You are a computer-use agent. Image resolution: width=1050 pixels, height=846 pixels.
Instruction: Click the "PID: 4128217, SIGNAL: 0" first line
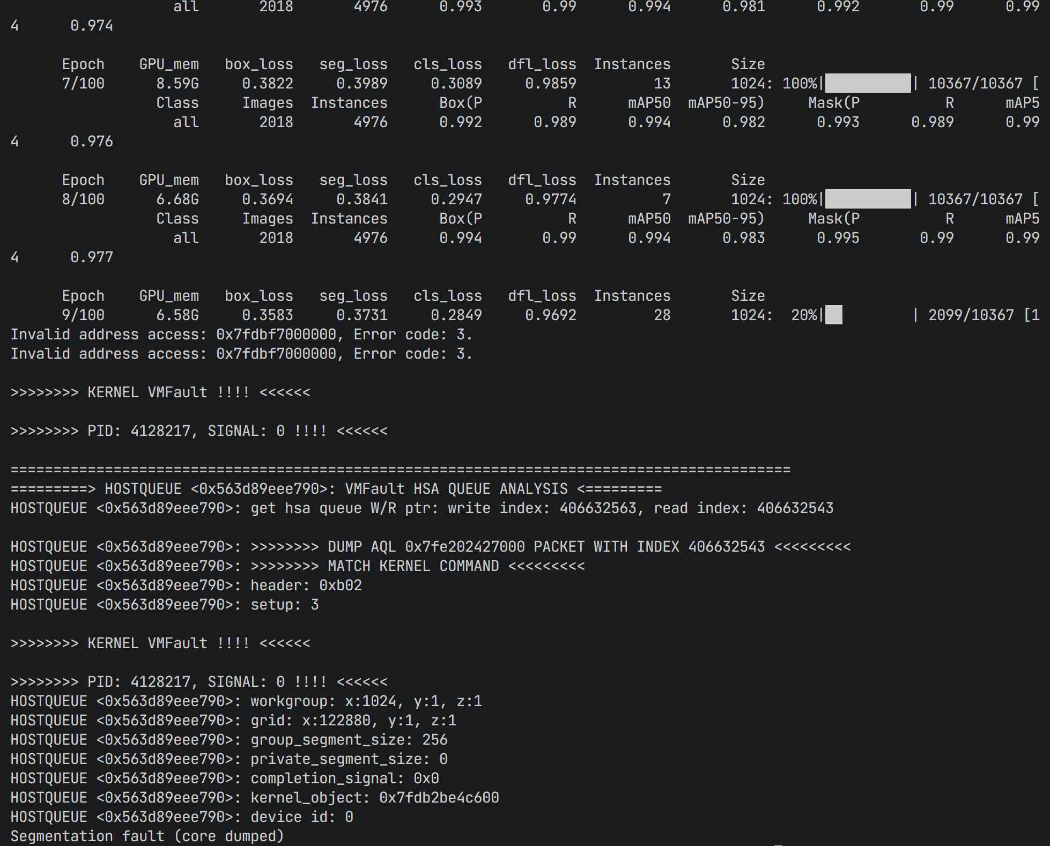click(x=199, y=431)
